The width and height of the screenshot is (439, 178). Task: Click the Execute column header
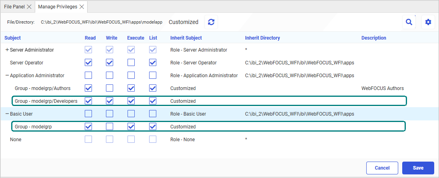click(x=136, y=38)
